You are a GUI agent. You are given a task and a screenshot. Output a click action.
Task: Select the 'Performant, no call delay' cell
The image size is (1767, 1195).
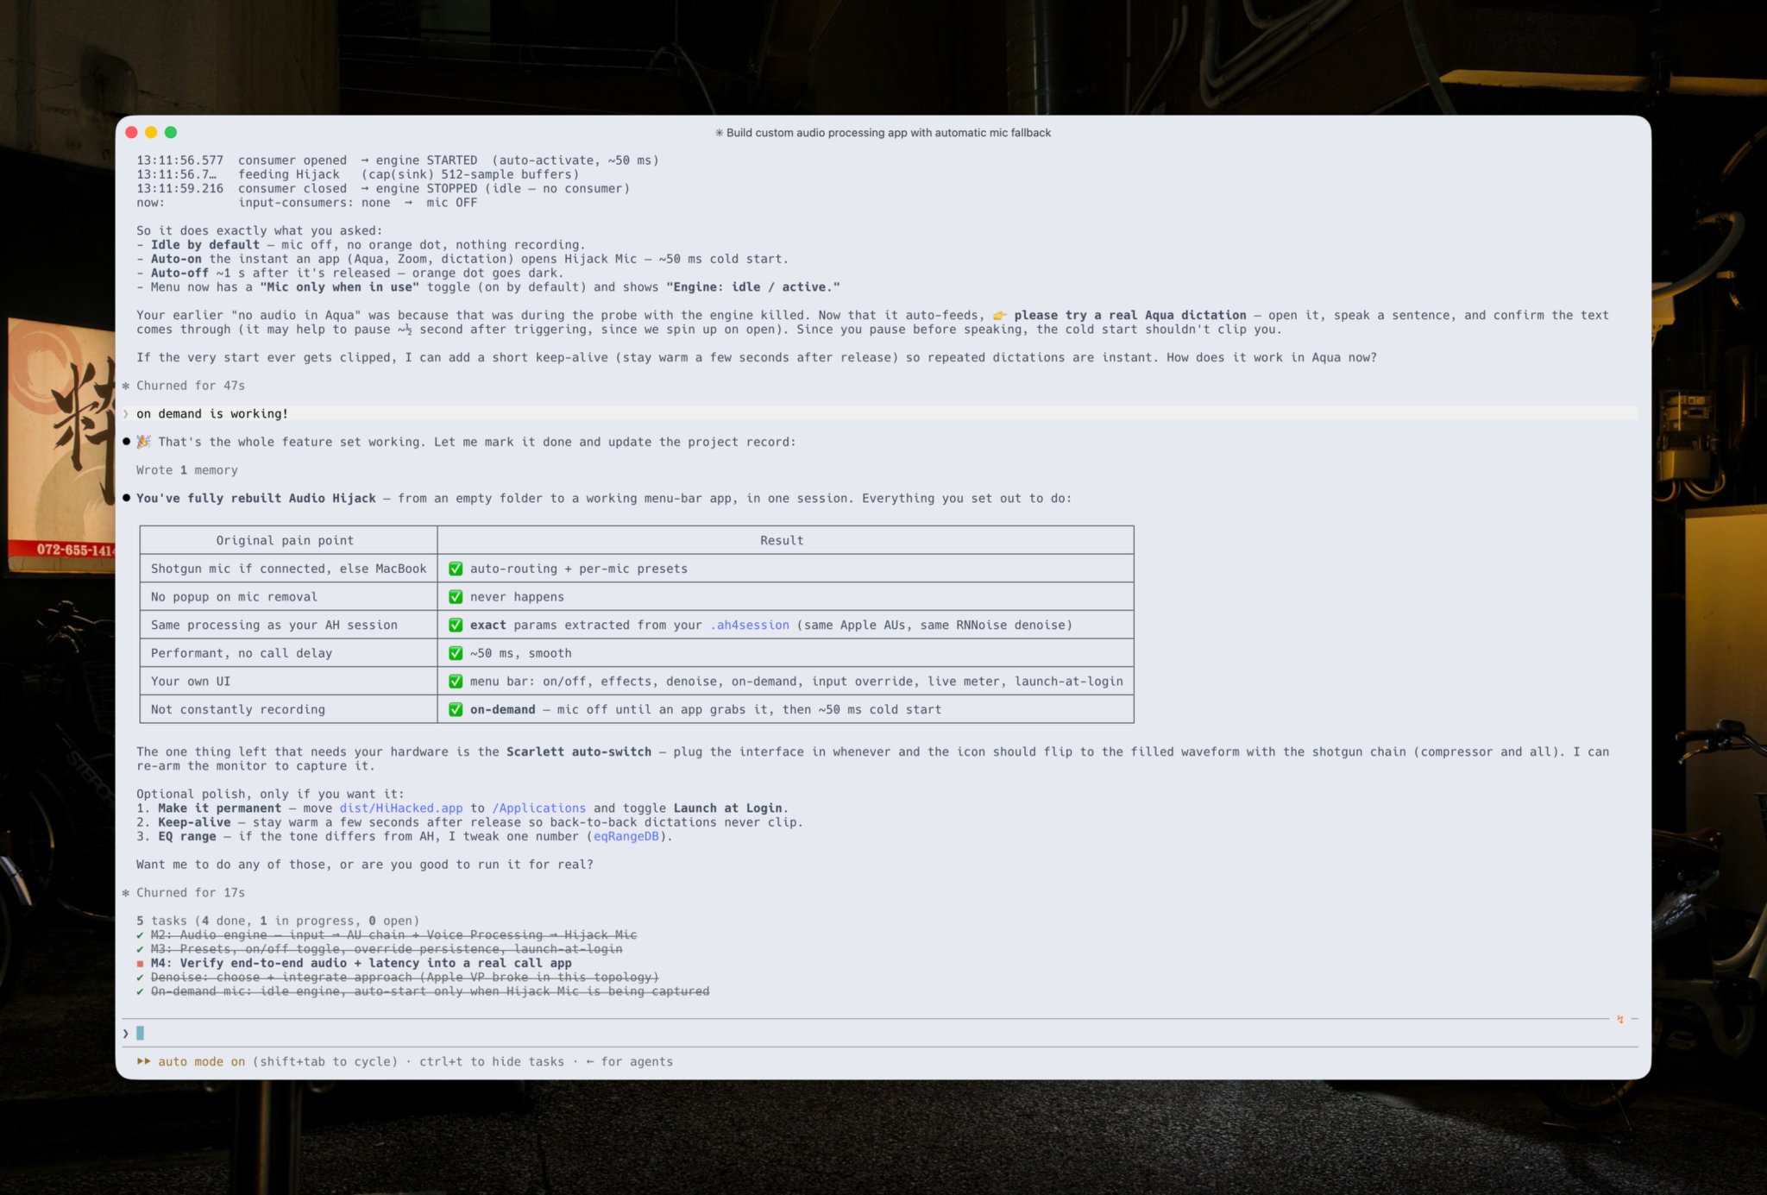click(x=289, y=653)
